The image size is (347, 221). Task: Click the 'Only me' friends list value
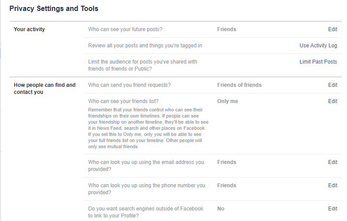[228, 101]
